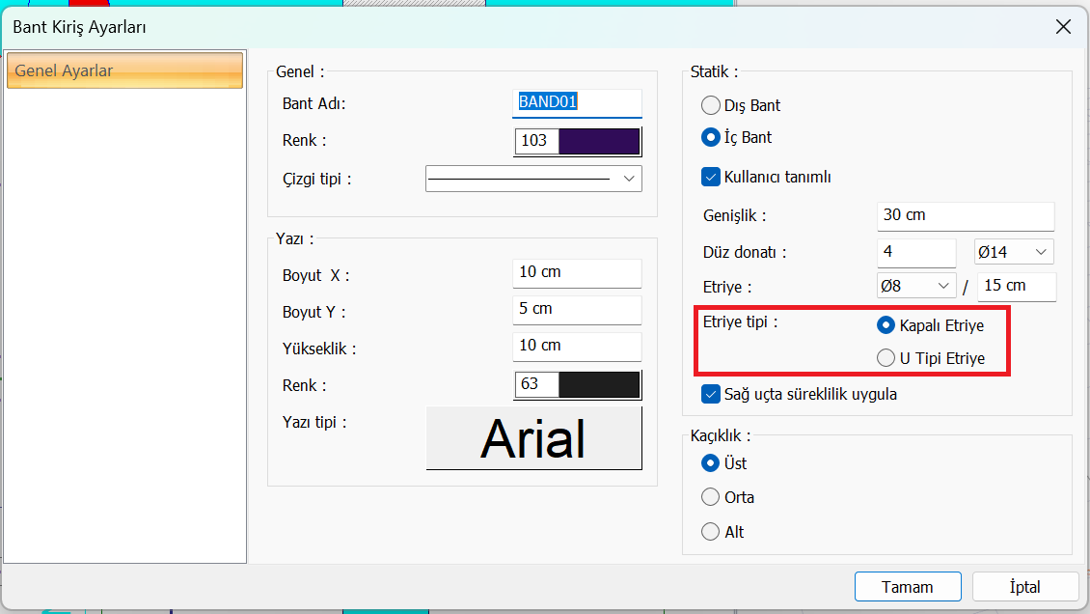The width and height of the screenshot is (1090, 614).
Task: Select the Dış Bant radio button
Action: click(x=711, y=105)
